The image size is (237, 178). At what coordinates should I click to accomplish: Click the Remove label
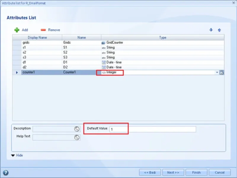pyautogui.click(x=54, y=30)
